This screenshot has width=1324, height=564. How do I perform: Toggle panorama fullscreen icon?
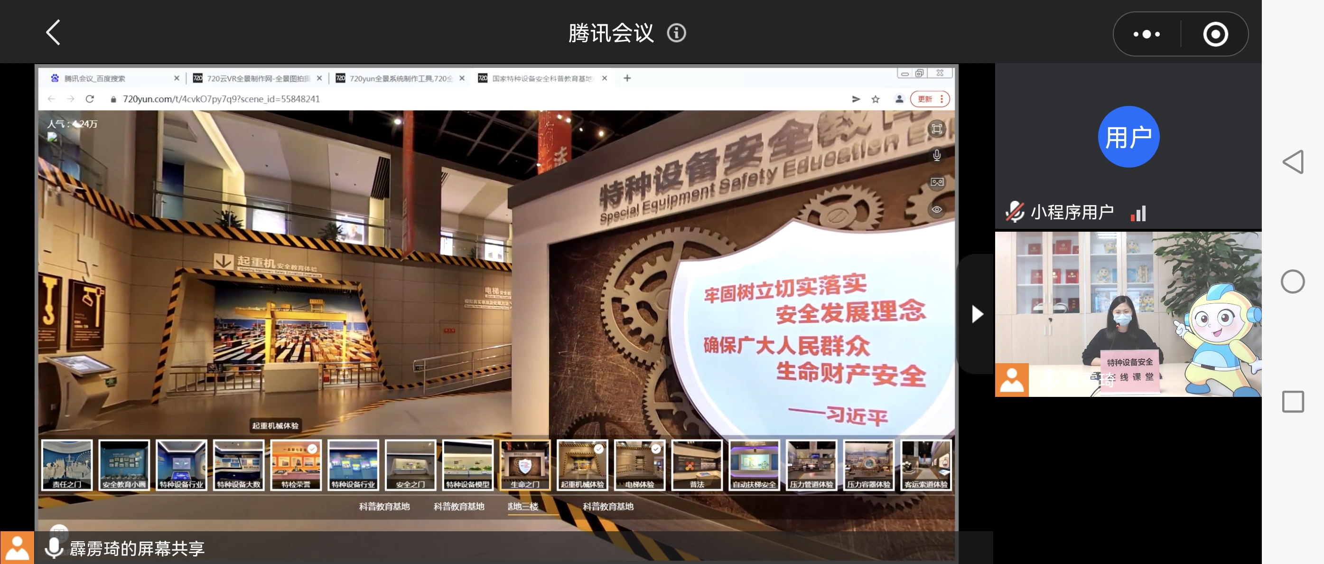coord(937,129)
